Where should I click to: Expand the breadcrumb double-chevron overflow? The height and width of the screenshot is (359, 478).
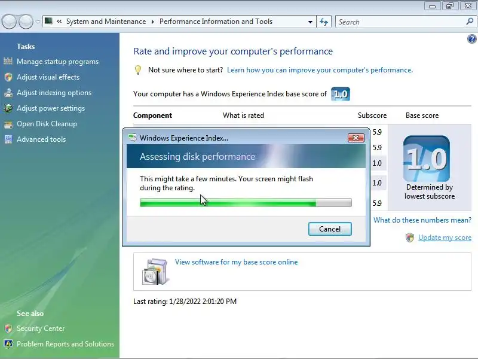click(x=59, y=22)
